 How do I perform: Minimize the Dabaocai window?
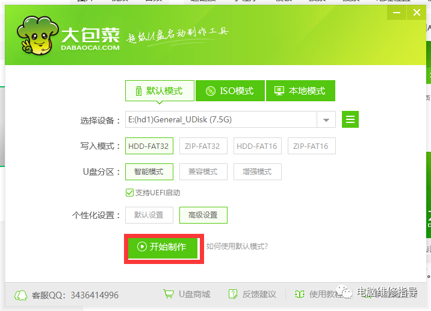point(396,13)
